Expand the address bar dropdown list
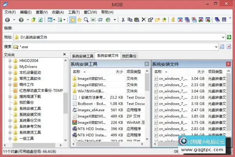The width and height of the screenshot is (235, 157). click(223, 37)
